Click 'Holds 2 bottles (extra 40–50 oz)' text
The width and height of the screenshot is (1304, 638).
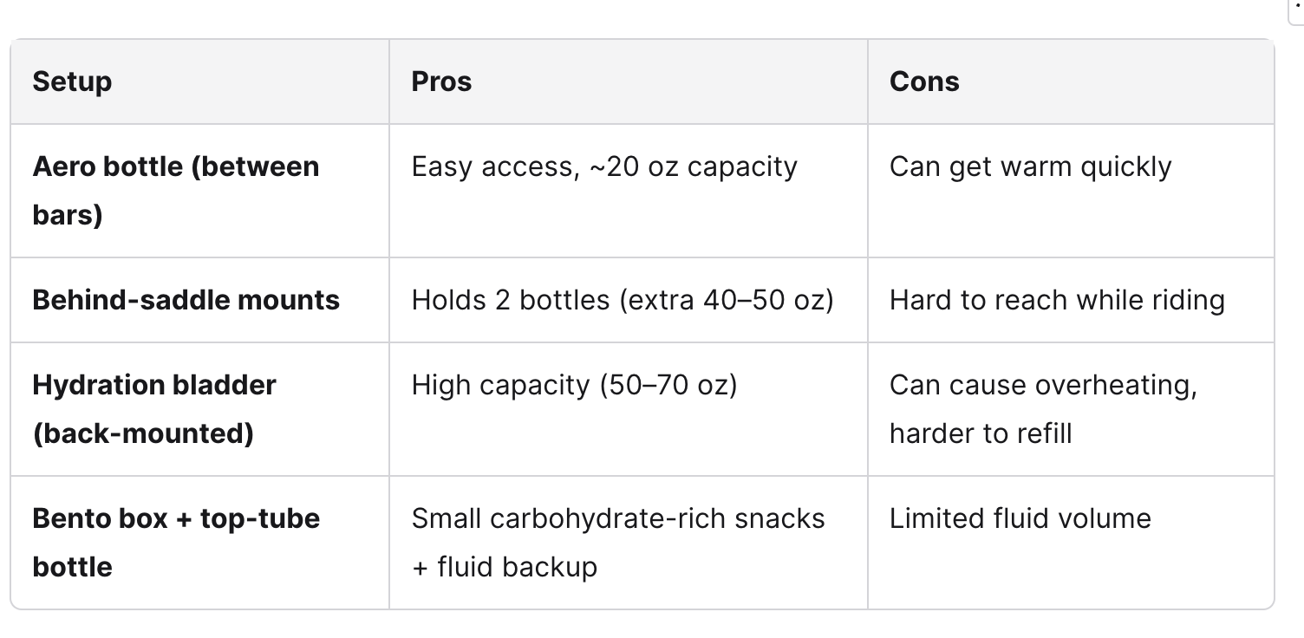point(623,300)
